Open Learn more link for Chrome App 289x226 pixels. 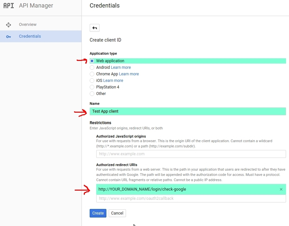129,74
